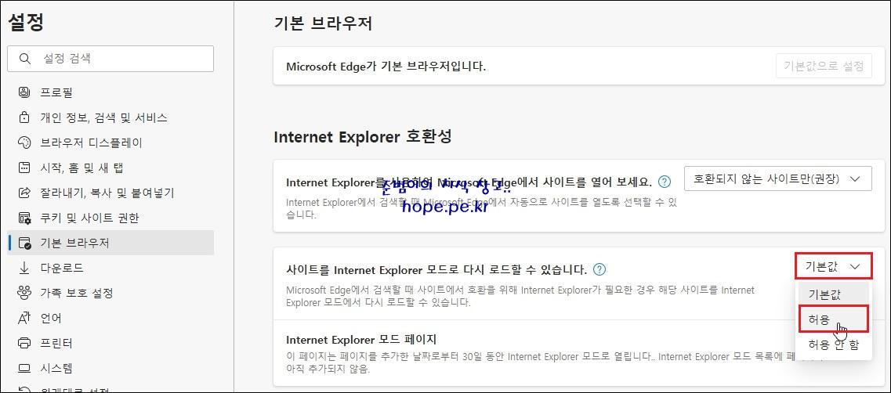Open the 다운로드 settings page

110,268
